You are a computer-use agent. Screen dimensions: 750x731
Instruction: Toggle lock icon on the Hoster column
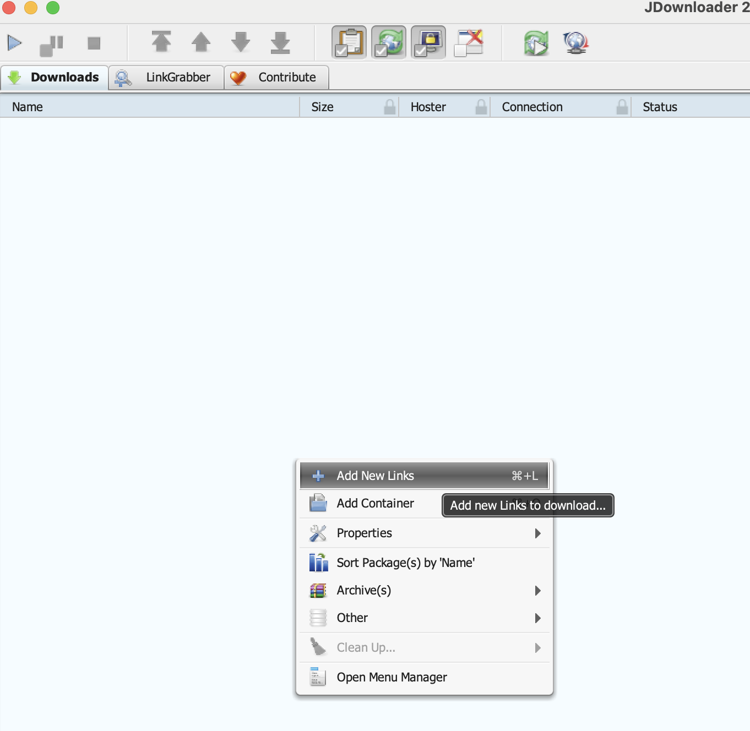point(481,107)
